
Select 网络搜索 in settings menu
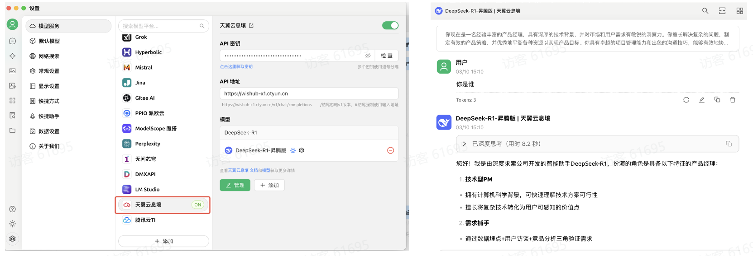(x=68, y=56)
